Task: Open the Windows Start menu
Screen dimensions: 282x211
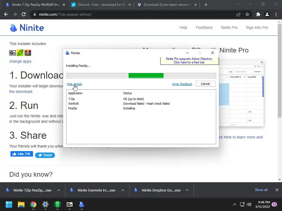Action: coord(9,204)
